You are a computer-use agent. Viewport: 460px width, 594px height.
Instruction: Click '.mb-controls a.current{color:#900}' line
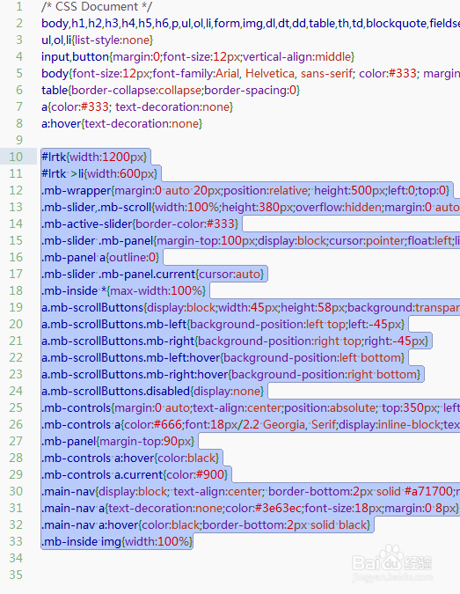click(135, 474)
